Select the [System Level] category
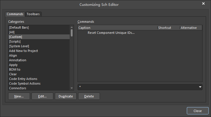211x117 pixels. tap(19, 46)
